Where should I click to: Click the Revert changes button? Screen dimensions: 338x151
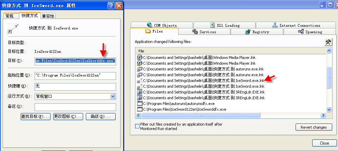pos(314,127)
